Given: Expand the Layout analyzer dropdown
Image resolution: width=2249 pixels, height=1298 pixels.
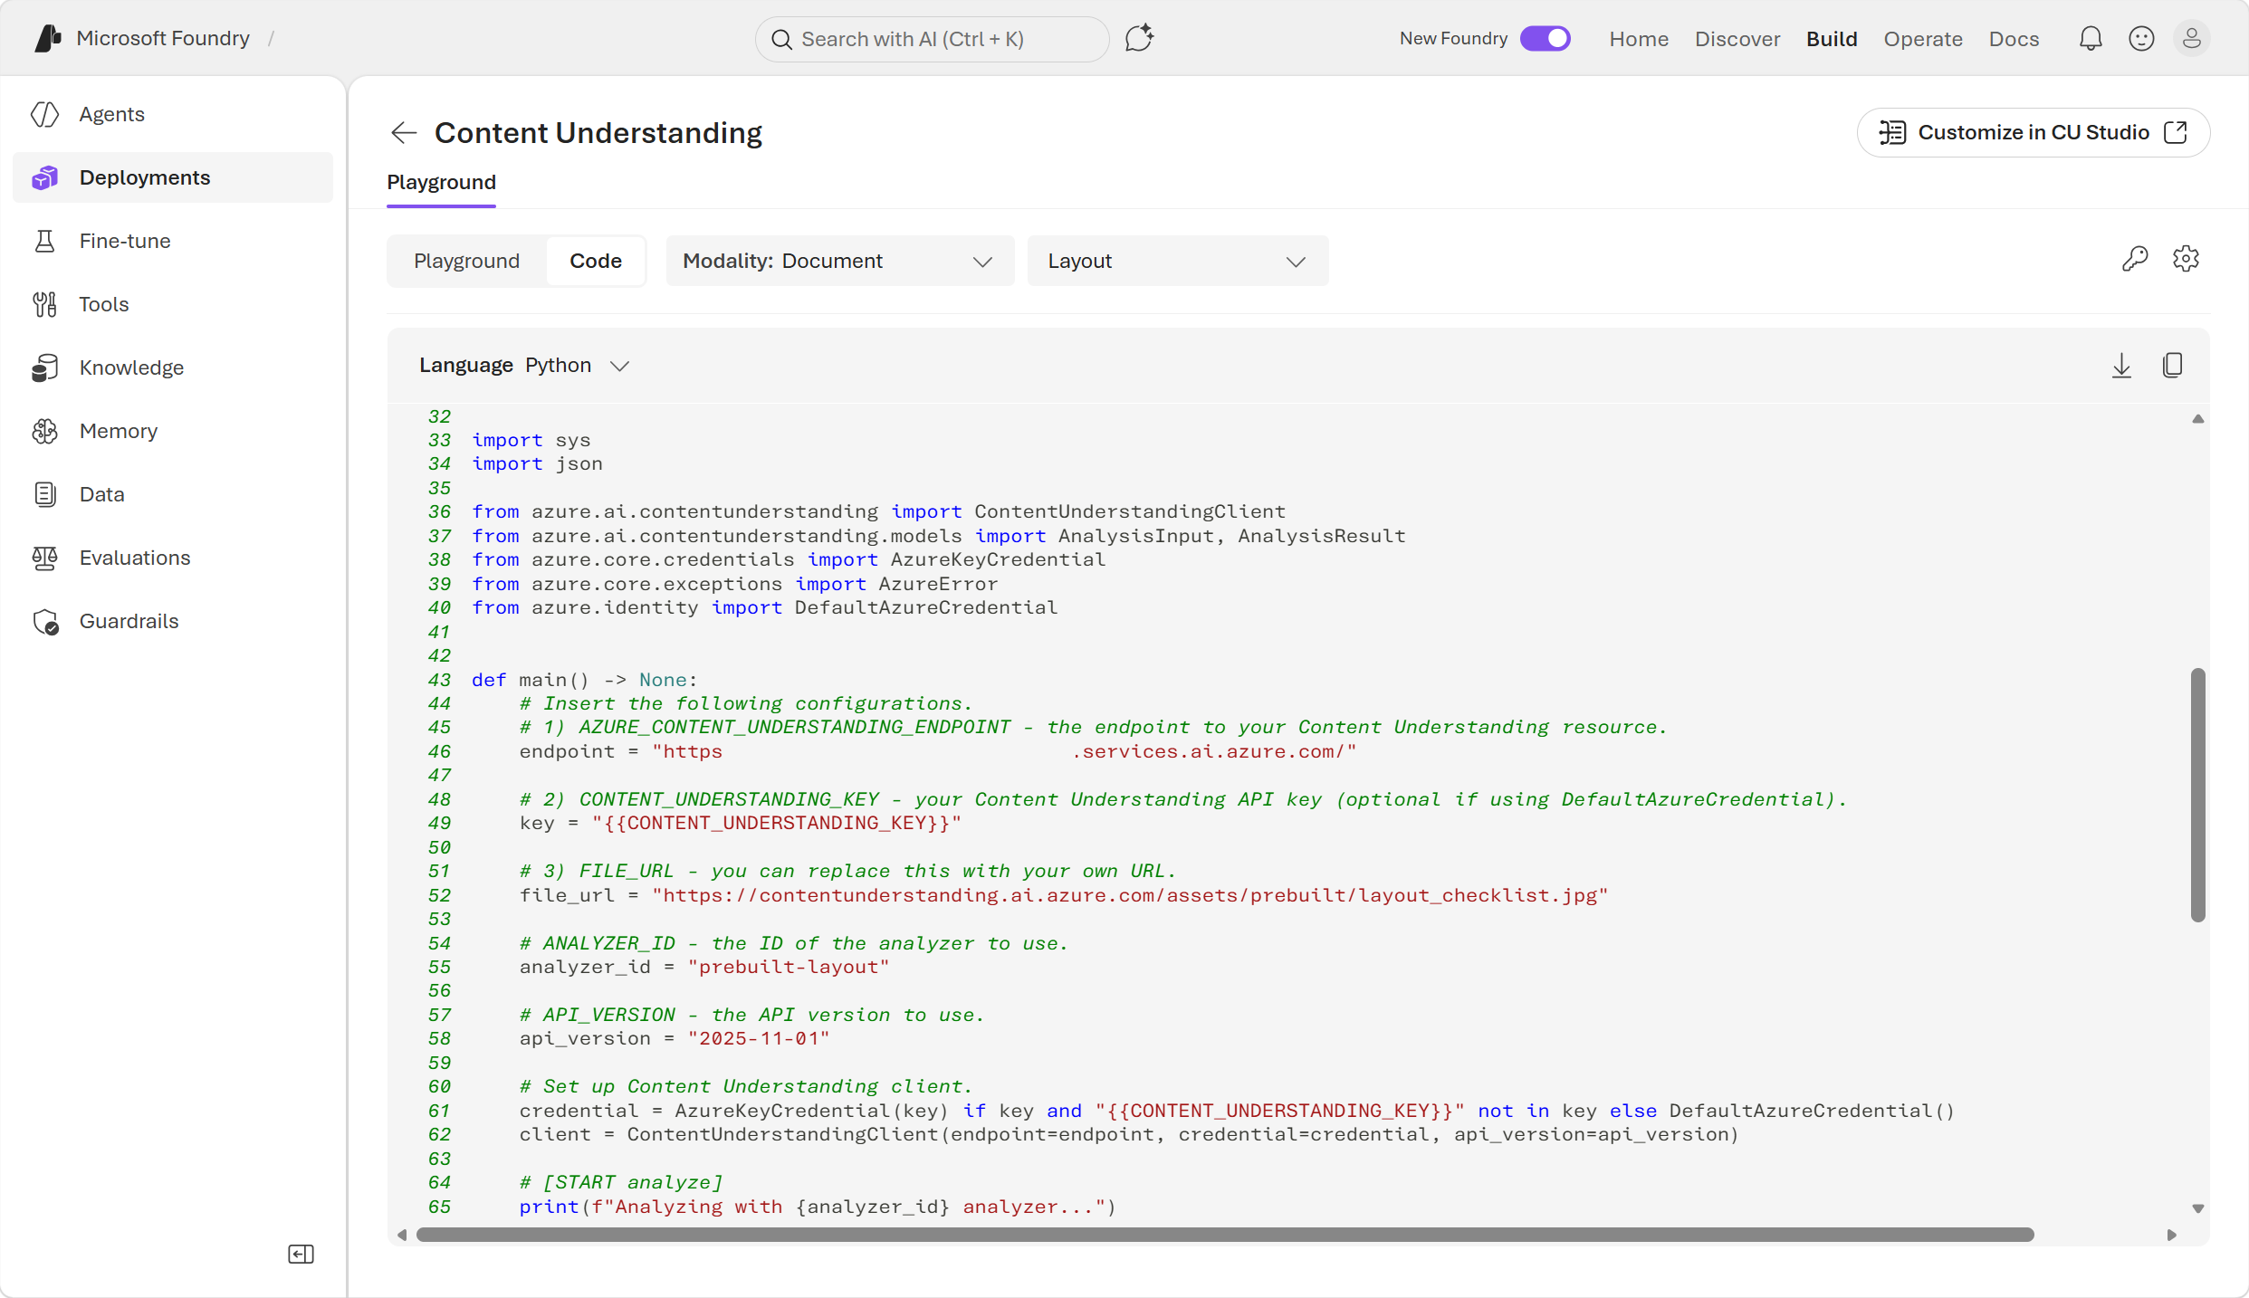Looking at the screenshot, I should tap(1178, 262).
